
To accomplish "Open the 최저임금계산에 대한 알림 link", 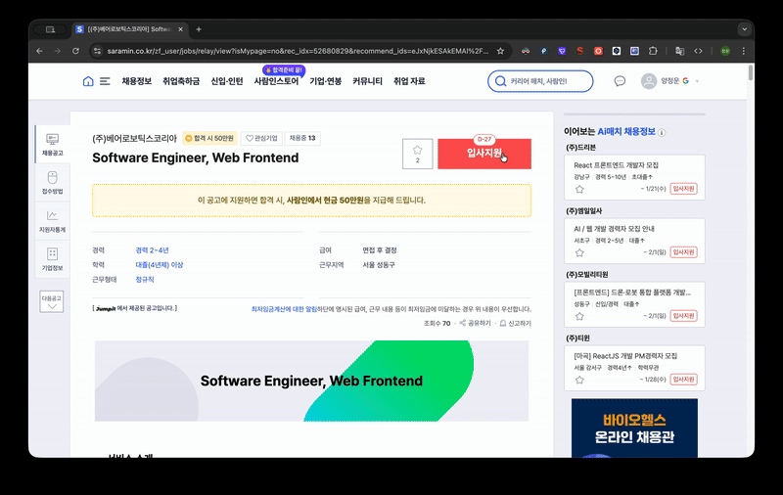I will pos(284,309).
